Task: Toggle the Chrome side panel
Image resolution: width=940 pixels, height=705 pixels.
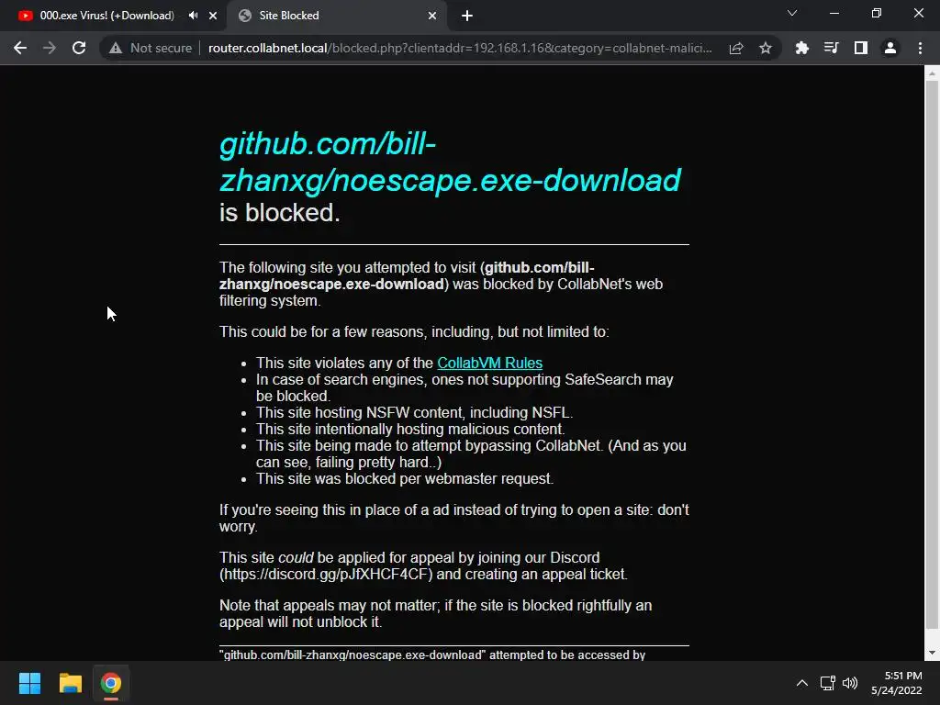Action: [860, 48]
